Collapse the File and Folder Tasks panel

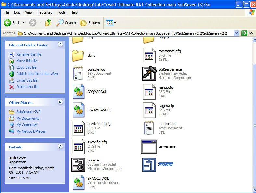coord(60,45)
